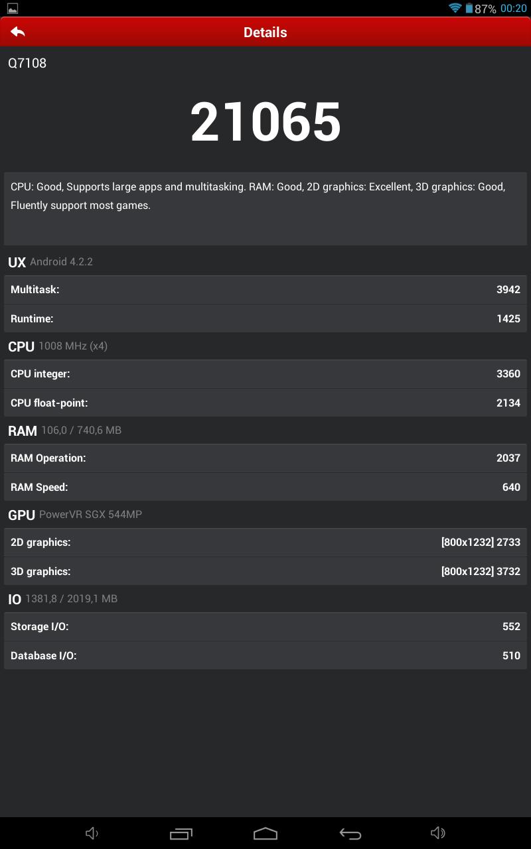531x849 pixels.
Task: Tap the Wi-Fi status icon
Action: pos(455,8)
